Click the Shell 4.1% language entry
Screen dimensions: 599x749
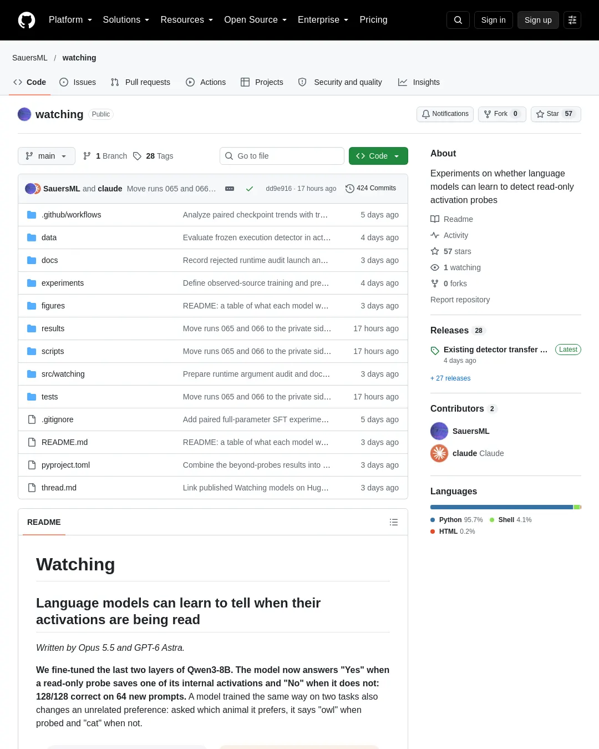point(511,520)
